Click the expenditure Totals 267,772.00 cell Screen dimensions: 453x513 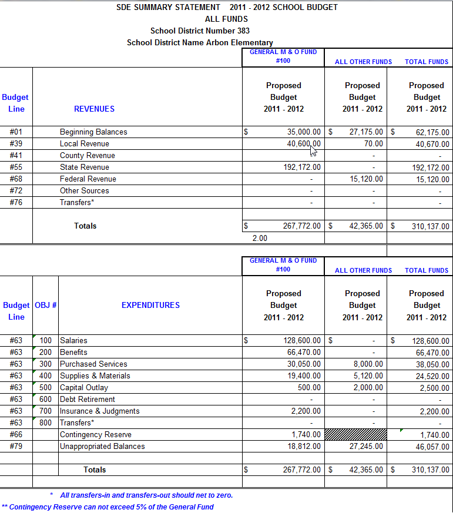[x=283, y=470]
